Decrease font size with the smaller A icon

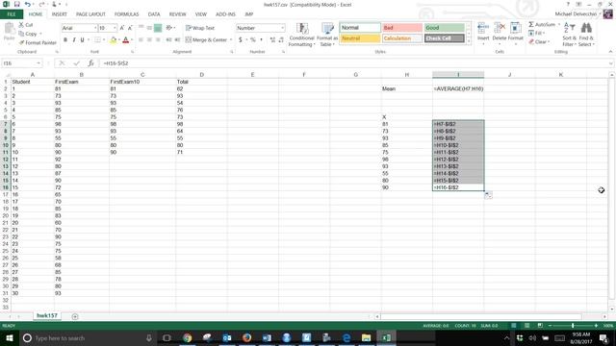(130, 28)
